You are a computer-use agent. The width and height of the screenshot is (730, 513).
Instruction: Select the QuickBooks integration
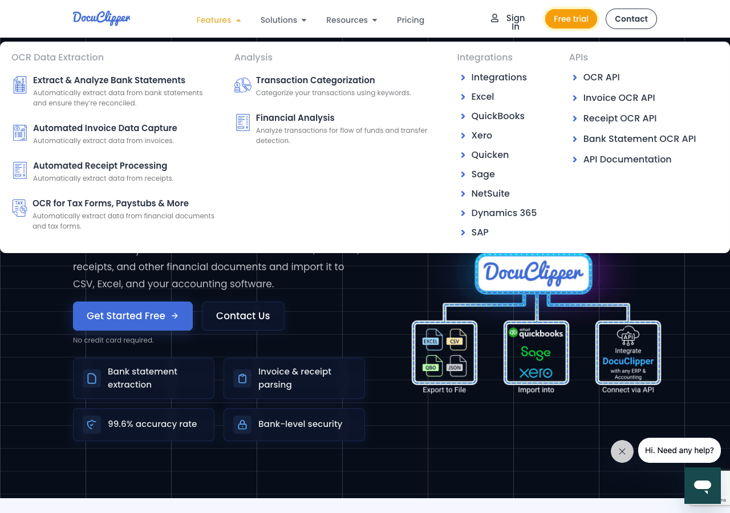pyautogui.click(x=497, y=116)
